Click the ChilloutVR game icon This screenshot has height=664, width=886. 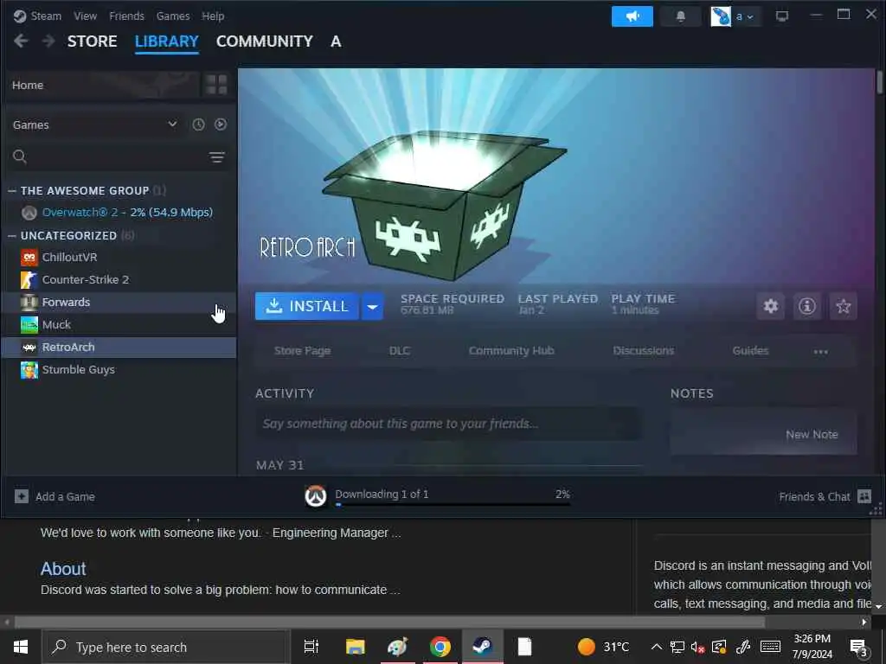[29, 257]
